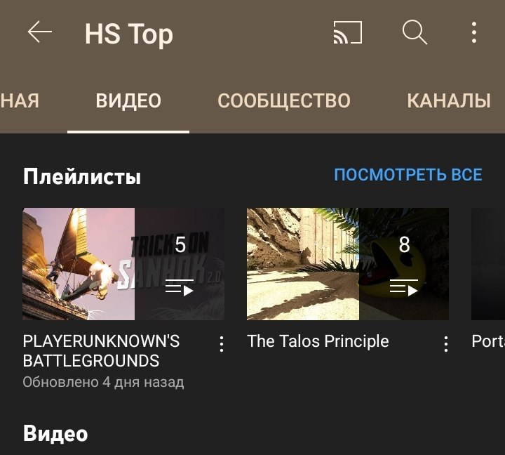Click ПОСМОТРЕТЬ ВСЕ link
Image resolution: width=505 pixels, height=455 pixels.
pos(408,175)
